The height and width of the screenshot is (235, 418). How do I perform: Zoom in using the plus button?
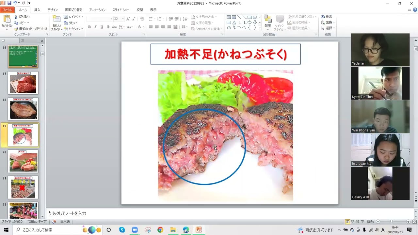pos(408,222)
